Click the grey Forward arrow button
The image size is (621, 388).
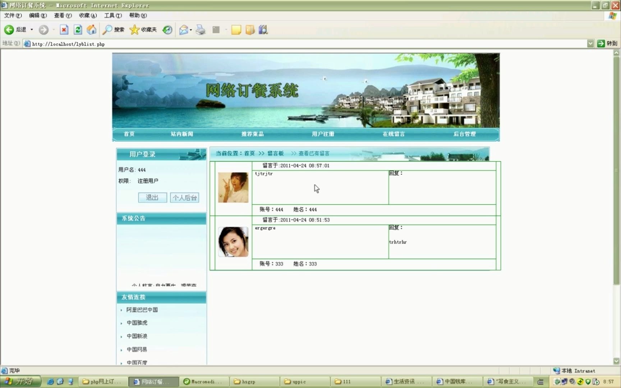43,30
